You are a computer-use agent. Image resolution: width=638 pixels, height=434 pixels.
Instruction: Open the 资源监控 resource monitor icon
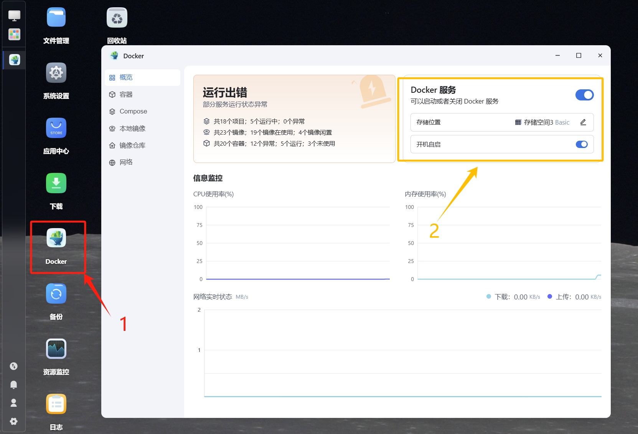tap(56, 349)
